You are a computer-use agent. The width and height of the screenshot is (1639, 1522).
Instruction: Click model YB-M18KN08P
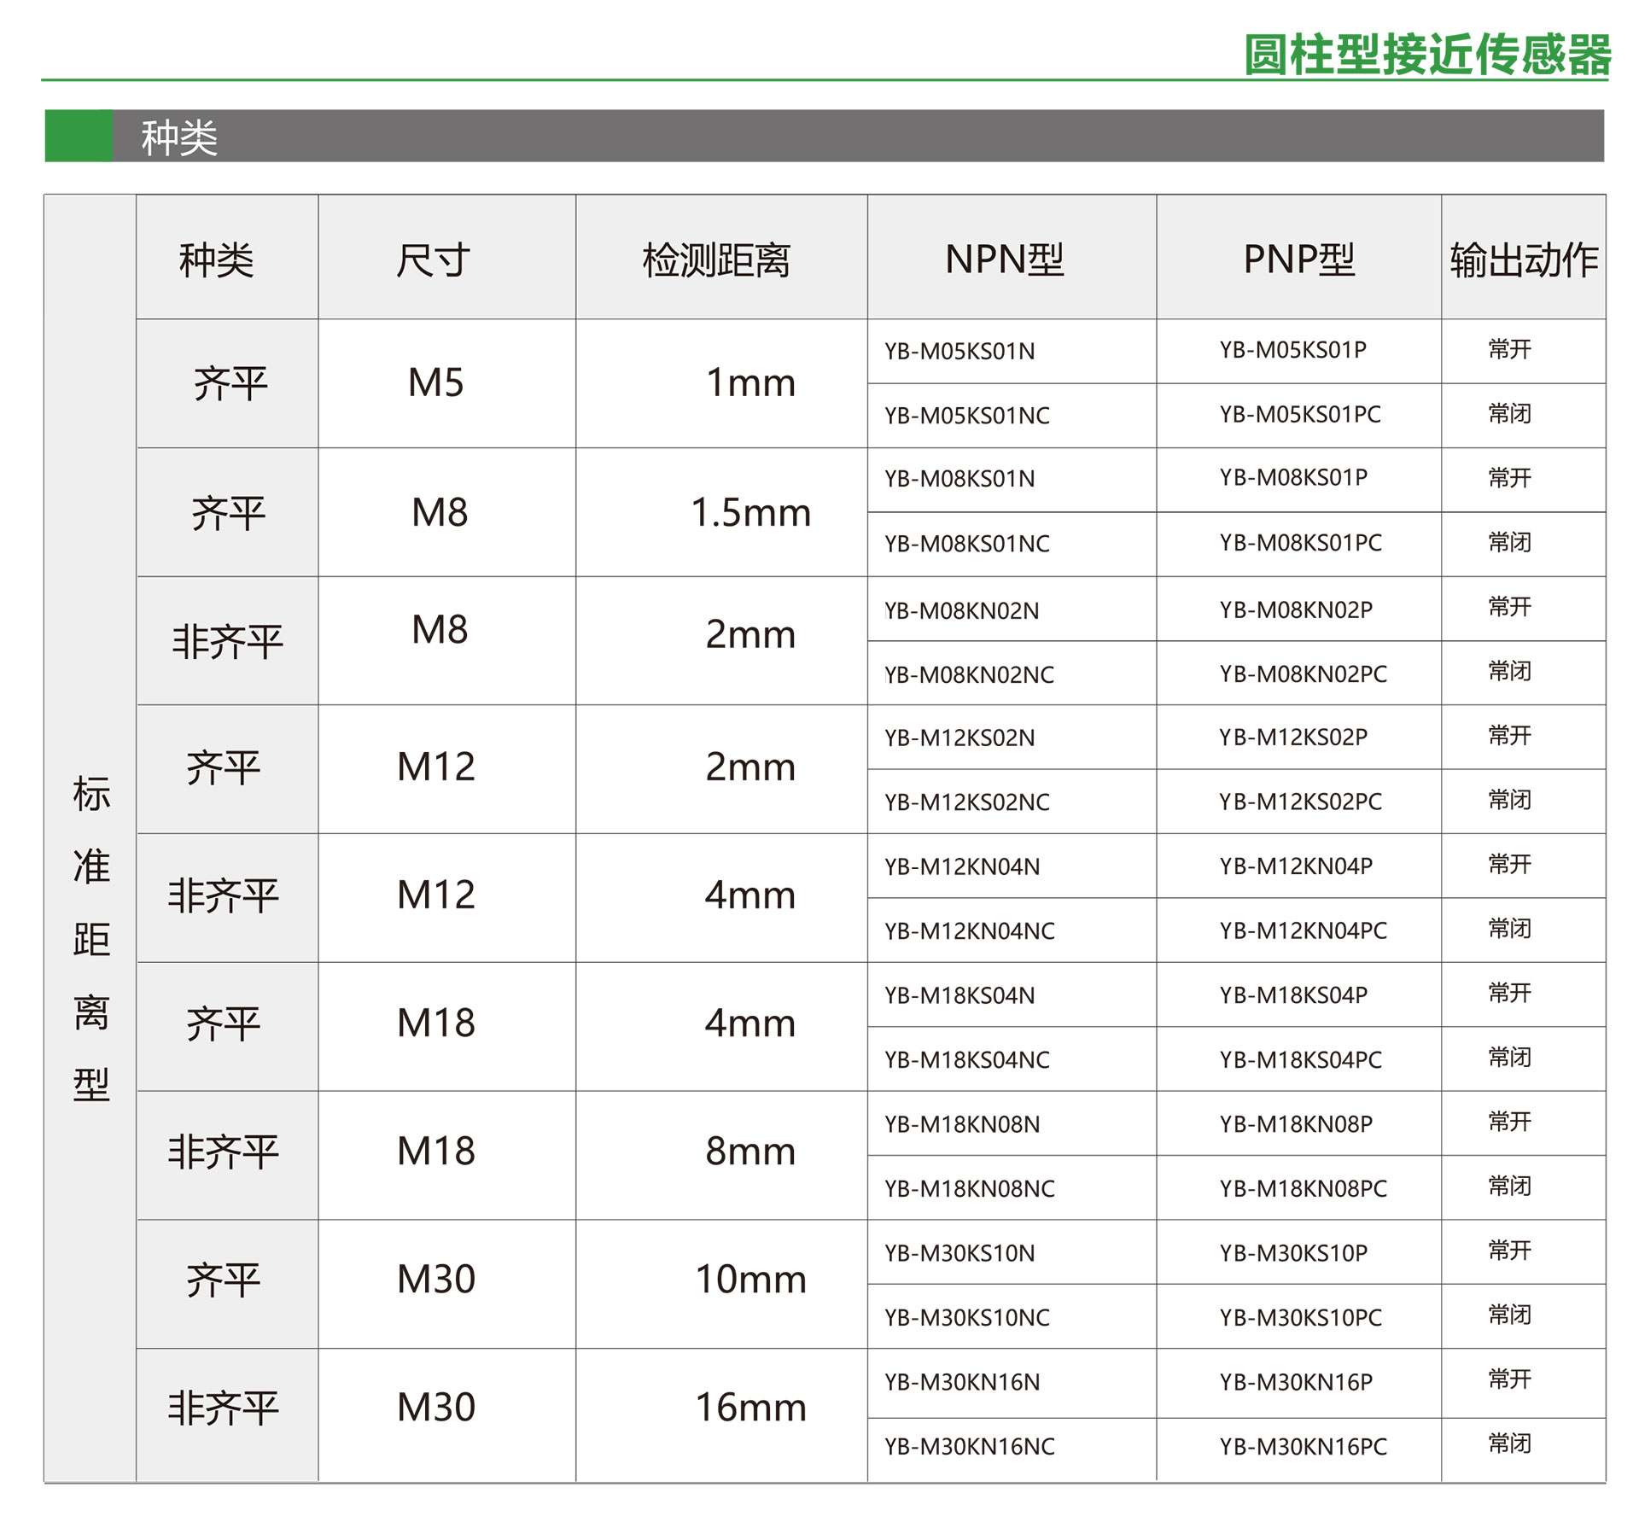(x=1295, y=1124)
